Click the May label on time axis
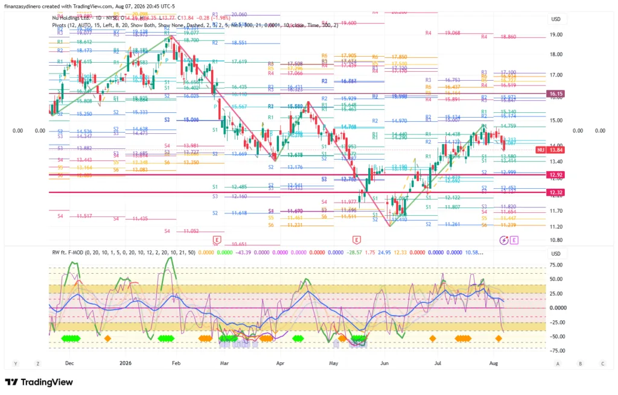 [x=333, y=363]
